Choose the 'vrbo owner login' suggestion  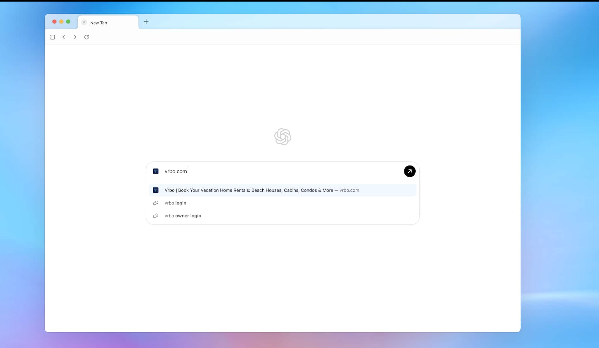283,216
